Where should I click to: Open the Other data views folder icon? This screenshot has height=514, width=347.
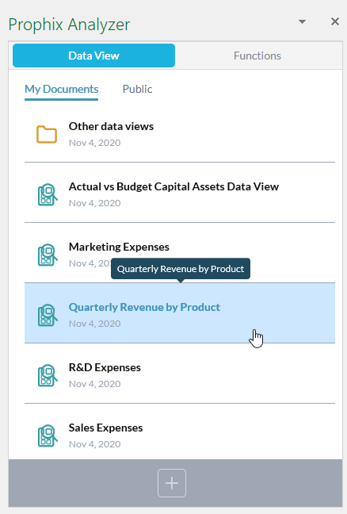click(x=47, y=134)
